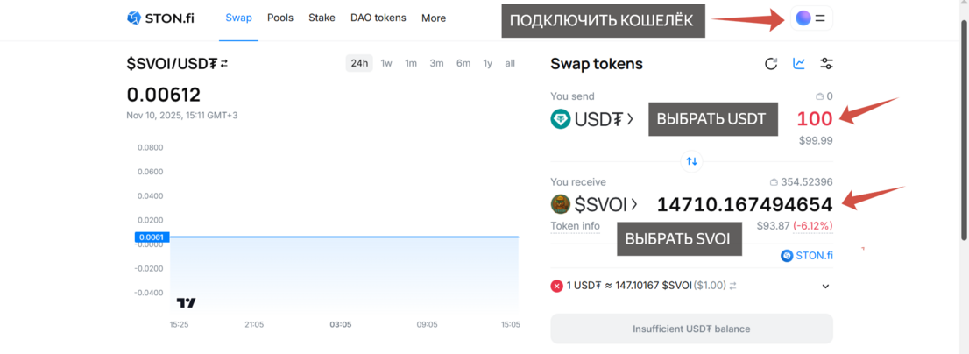969x354 pixels.
Task: Switch chart range to 1w
Action: point(386,63)
